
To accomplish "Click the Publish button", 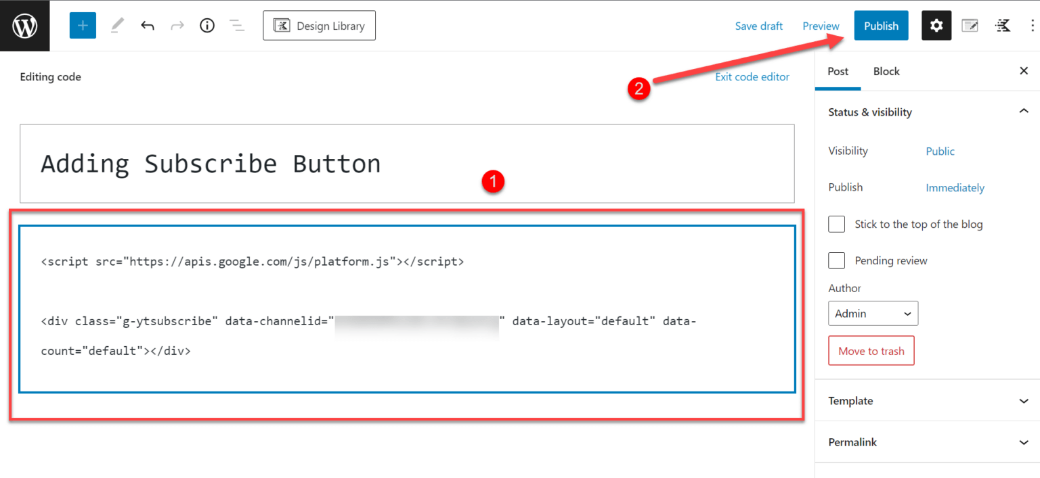I will click(881, 26).
